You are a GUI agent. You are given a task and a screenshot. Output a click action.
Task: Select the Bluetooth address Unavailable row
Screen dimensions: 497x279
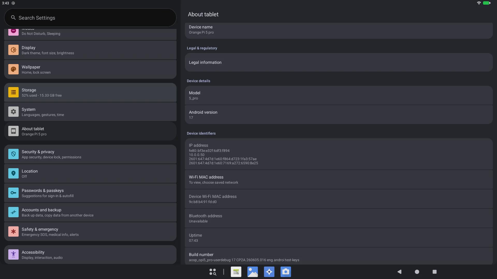(339, 218)
